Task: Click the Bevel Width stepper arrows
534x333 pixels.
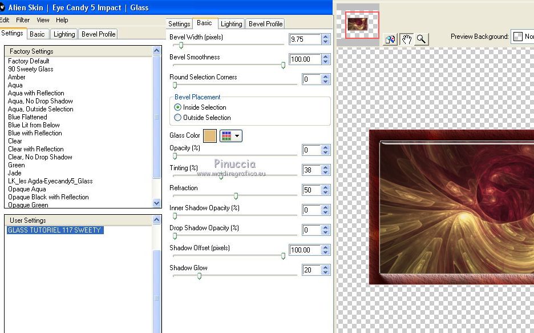Action: pyautogui.click(x=326, y=39)
